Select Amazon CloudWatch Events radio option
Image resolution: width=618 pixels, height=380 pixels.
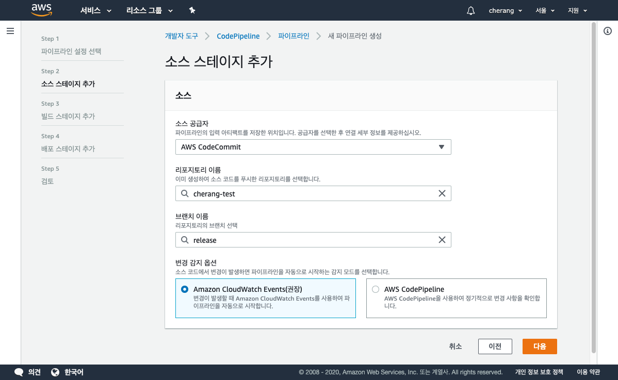click(185, 290)
